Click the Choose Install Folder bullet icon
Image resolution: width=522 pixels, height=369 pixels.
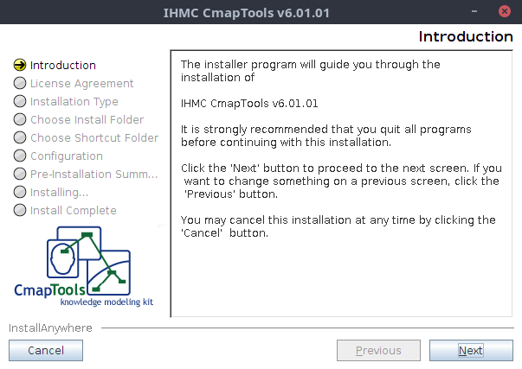[20, 119]
